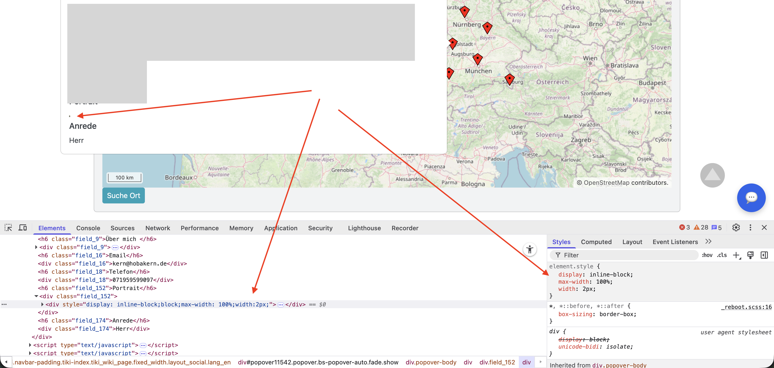The width and height of the screenshot is (774, 368).
Task: Select the kern@hobakern.de div row
Action: pos(112,264)
